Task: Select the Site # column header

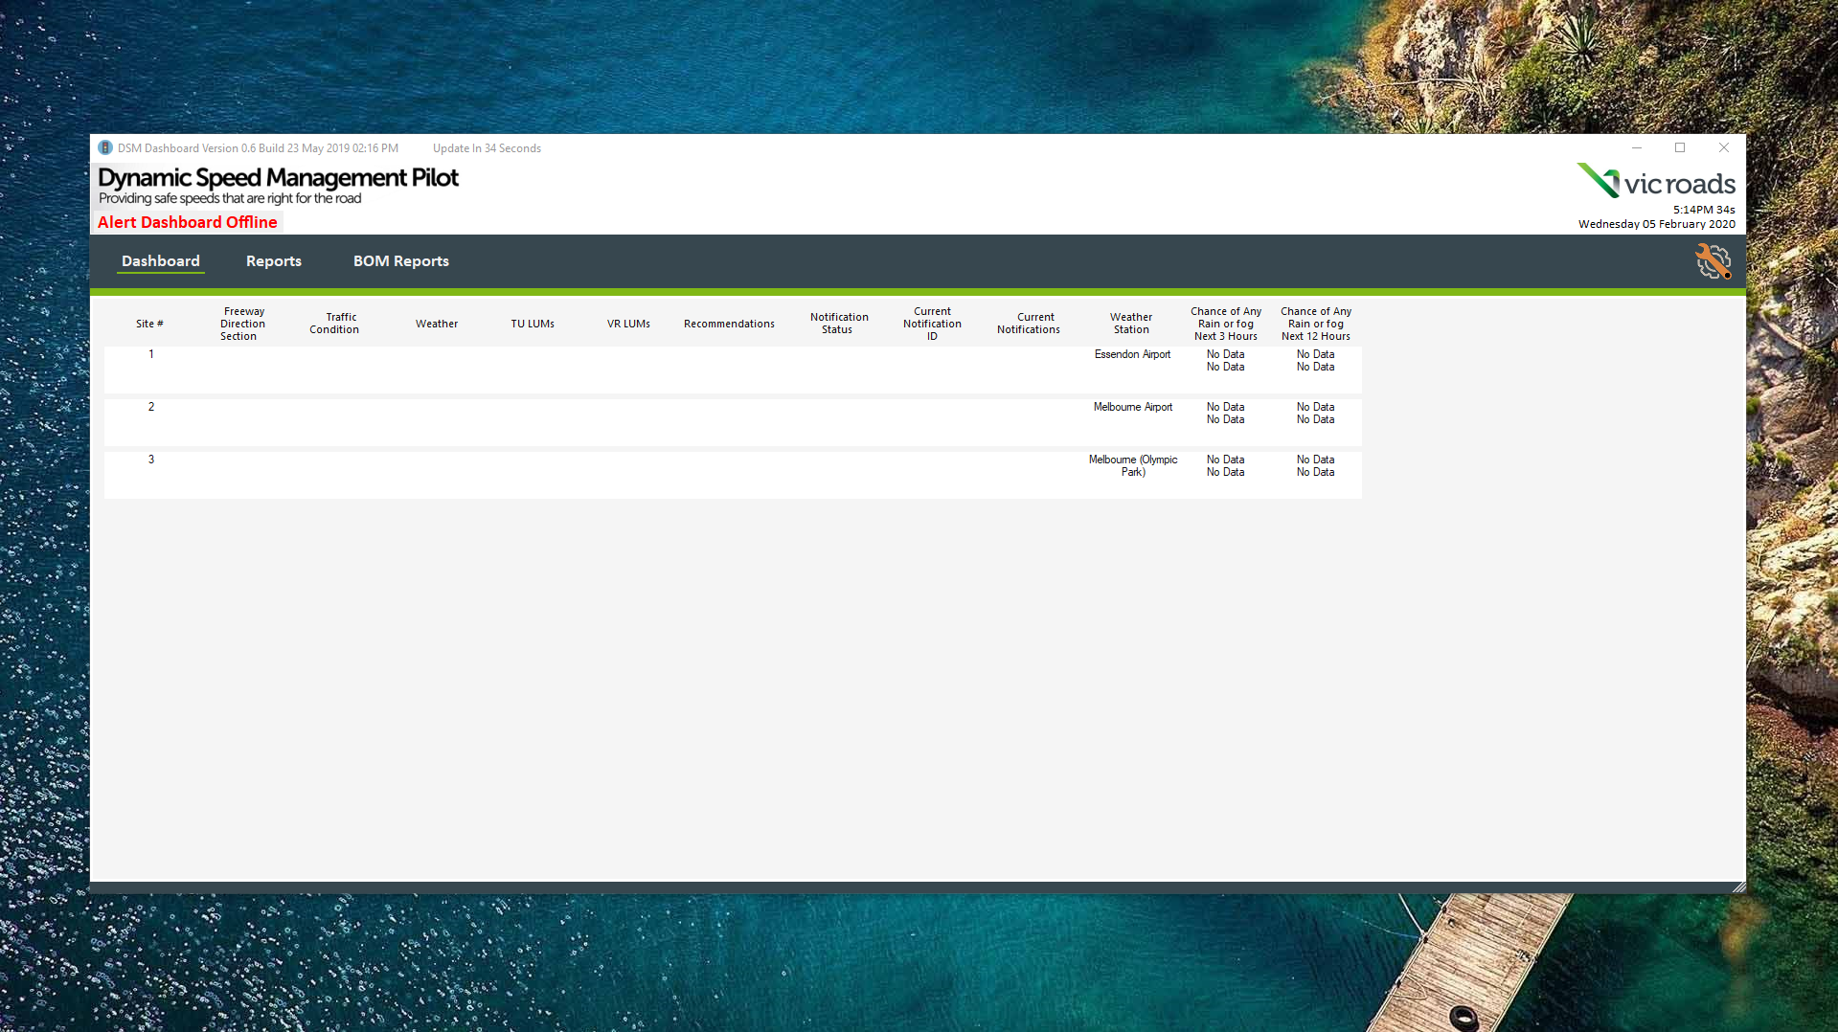Action: (x=149, y=324)
